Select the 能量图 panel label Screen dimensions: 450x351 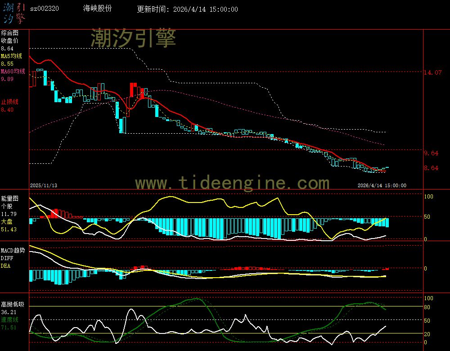click(9, 198)
